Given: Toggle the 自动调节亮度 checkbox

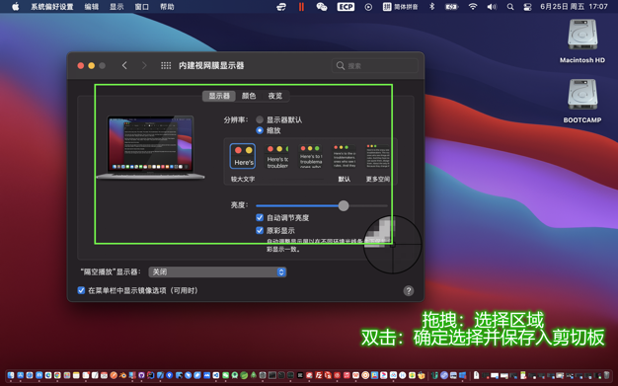Looking at the screenshot, I should 260,217.
